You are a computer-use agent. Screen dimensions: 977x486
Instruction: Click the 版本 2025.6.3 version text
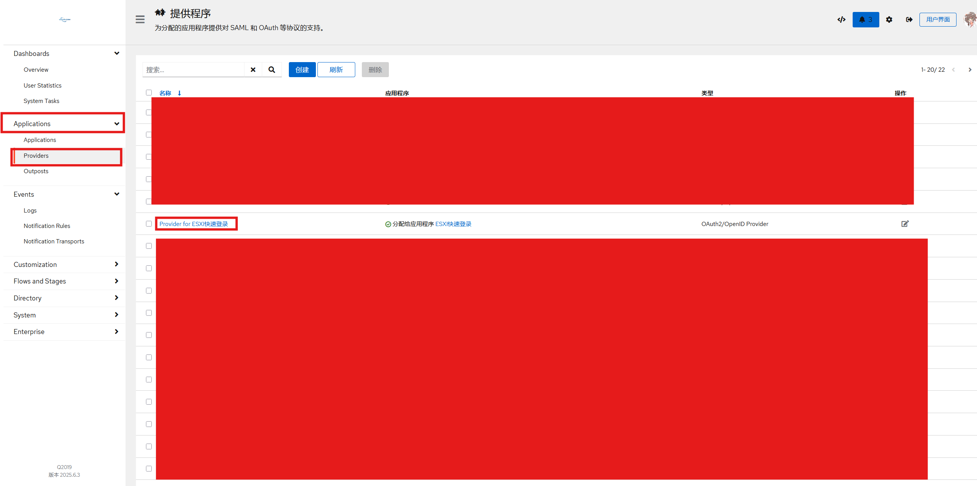point(64,475)
